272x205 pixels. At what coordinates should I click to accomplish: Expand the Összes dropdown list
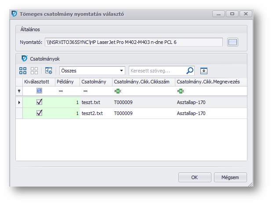point(122,71)
